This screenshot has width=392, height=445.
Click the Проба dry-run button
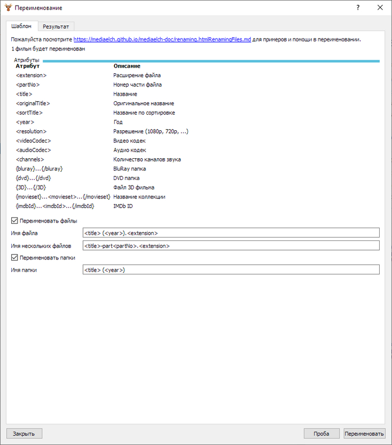click(321, 433)
